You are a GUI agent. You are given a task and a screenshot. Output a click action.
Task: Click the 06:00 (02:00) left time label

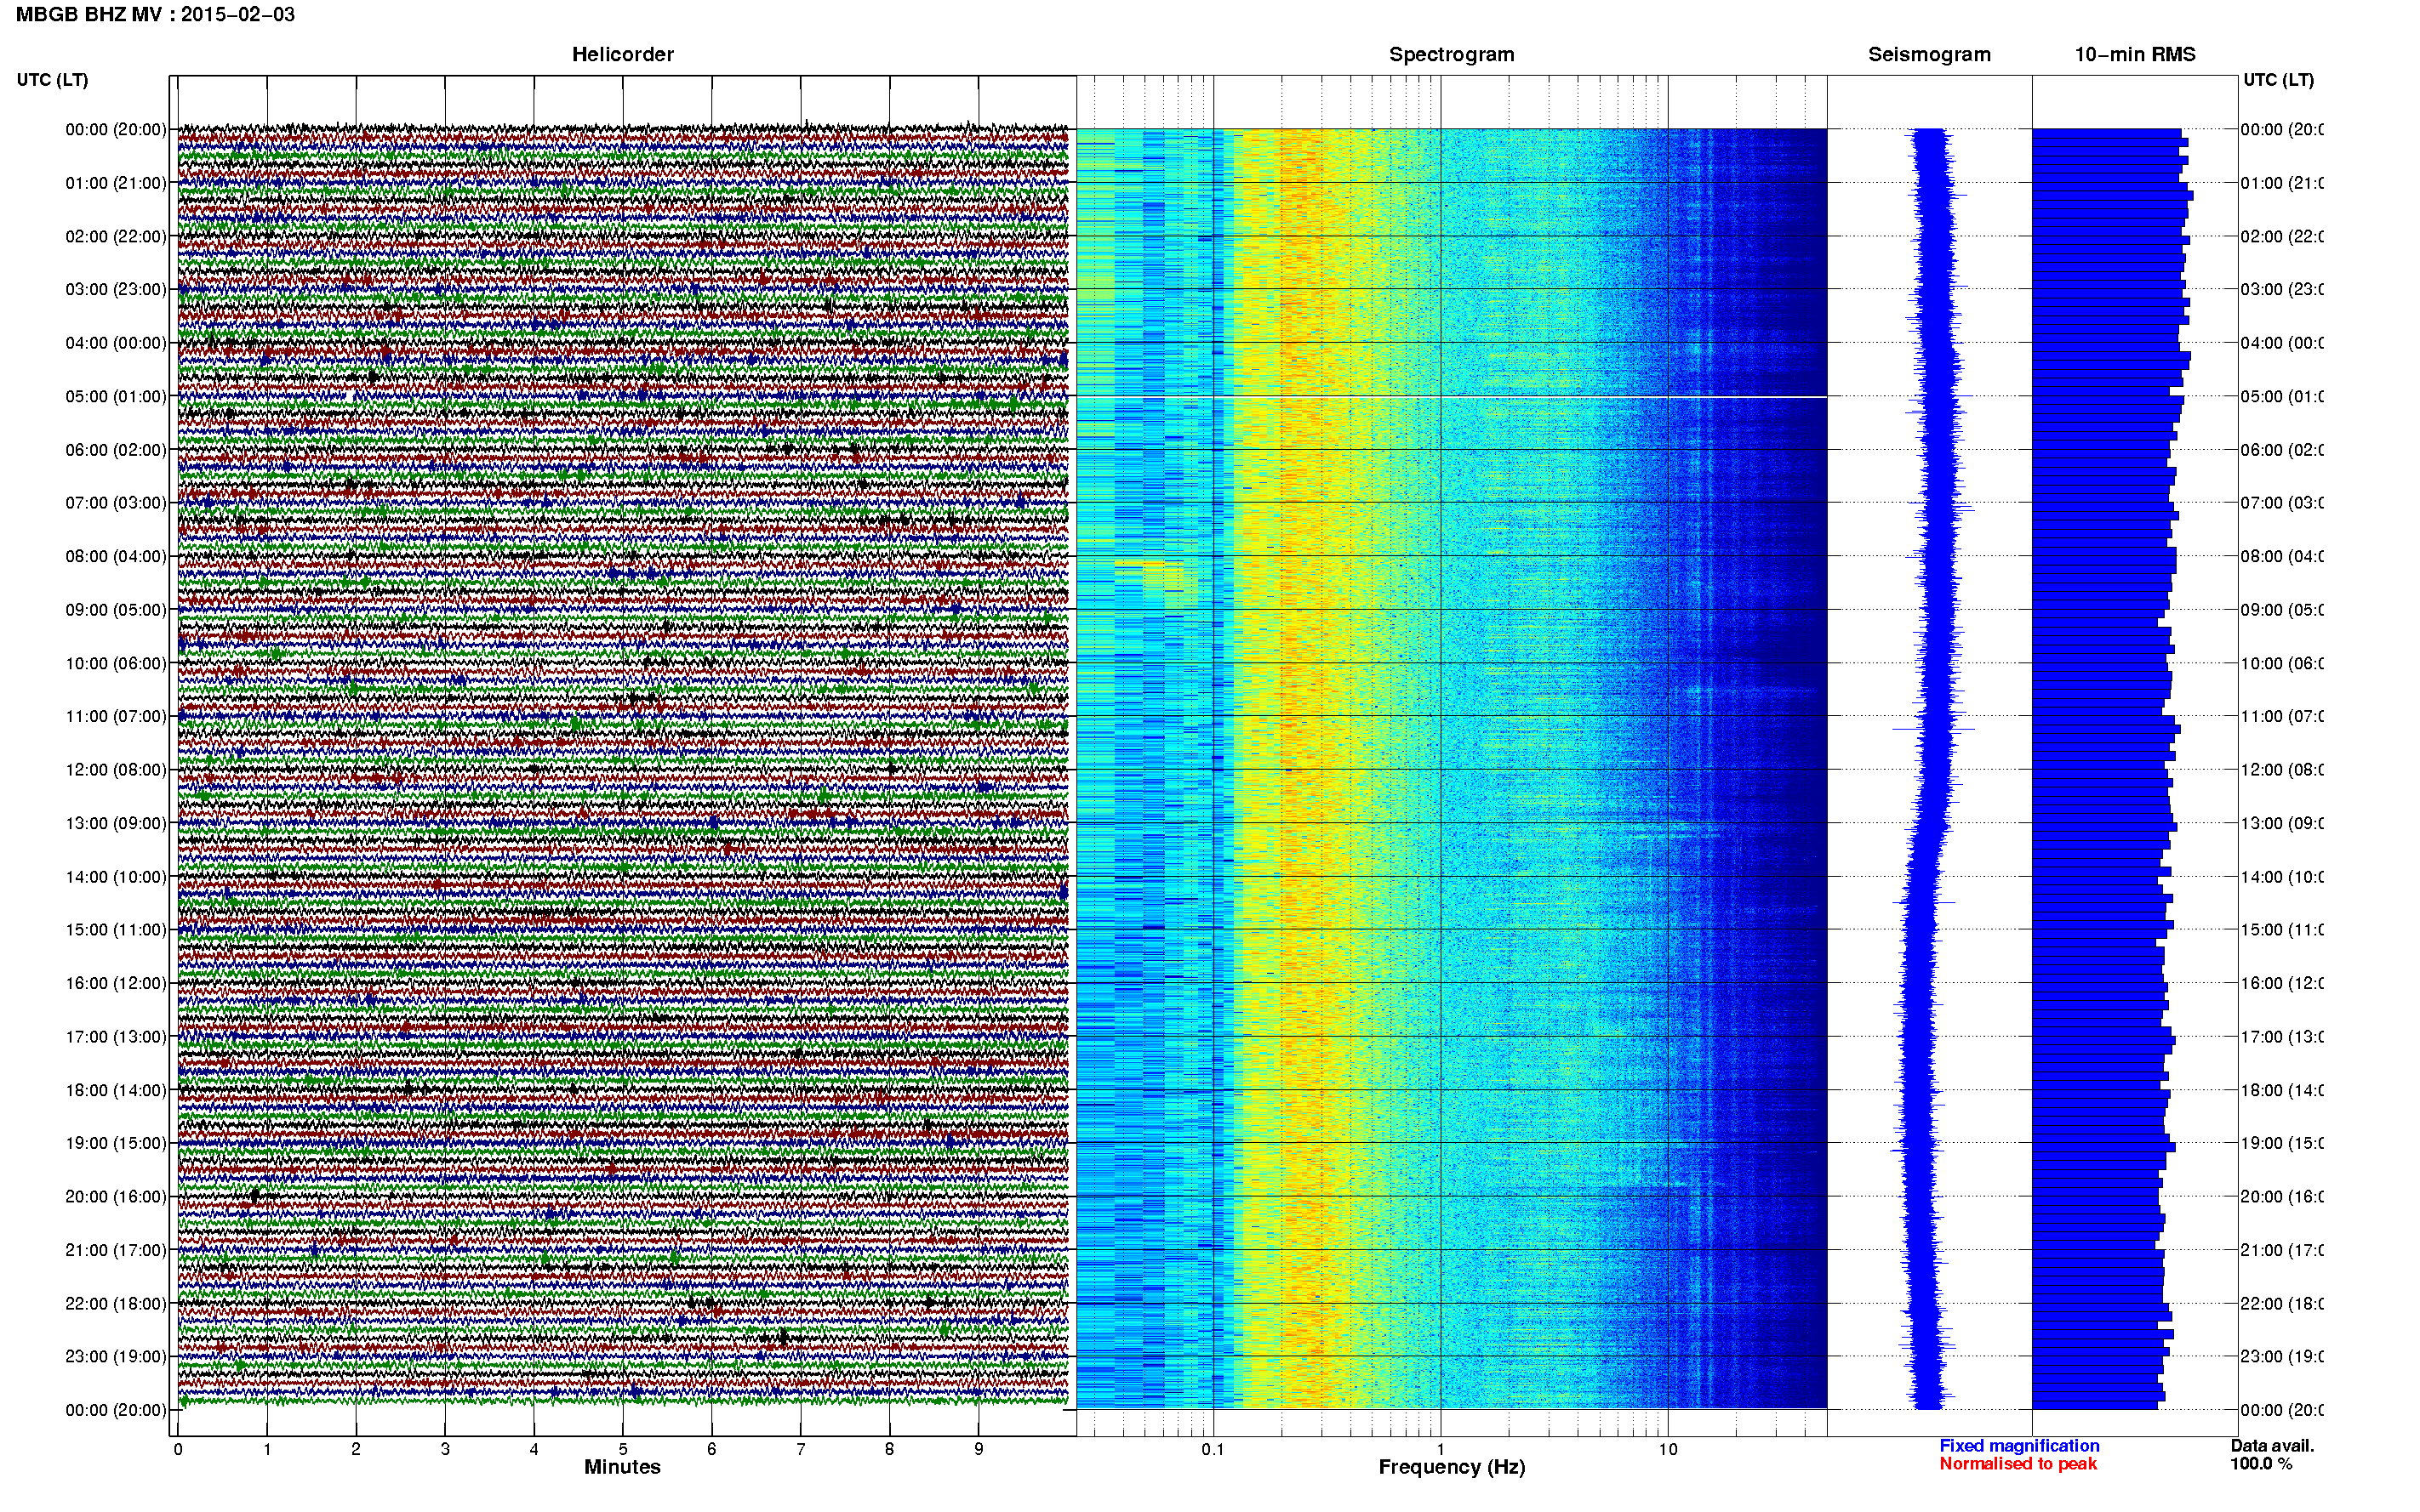[x=116, y=450]
